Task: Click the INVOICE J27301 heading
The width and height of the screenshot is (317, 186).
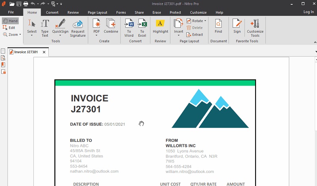Action: tap(90, 104)
